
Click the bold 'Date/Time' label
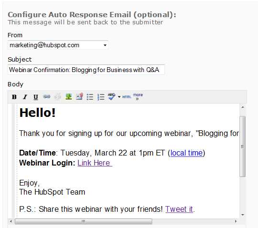(38, 153)
